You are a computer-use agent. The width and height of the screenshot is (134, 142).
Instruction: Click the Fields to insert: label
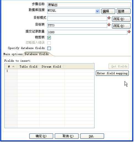(x=18, y=61)
